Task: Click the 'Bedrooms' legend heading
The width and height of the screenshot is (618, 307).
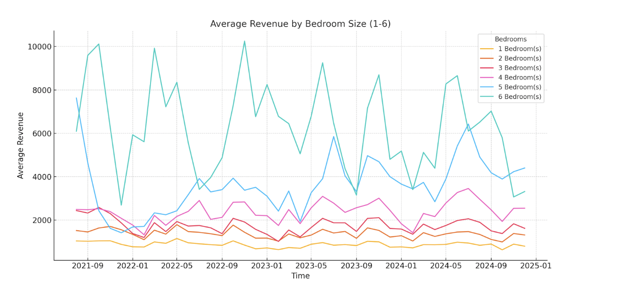Action: [511, 39]
